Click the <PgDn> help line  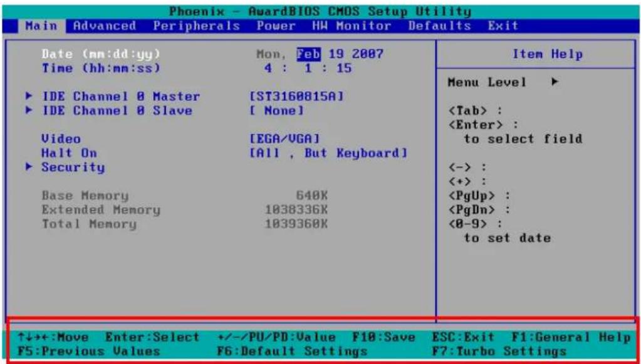pyautogui.click(x=479, y=210)
